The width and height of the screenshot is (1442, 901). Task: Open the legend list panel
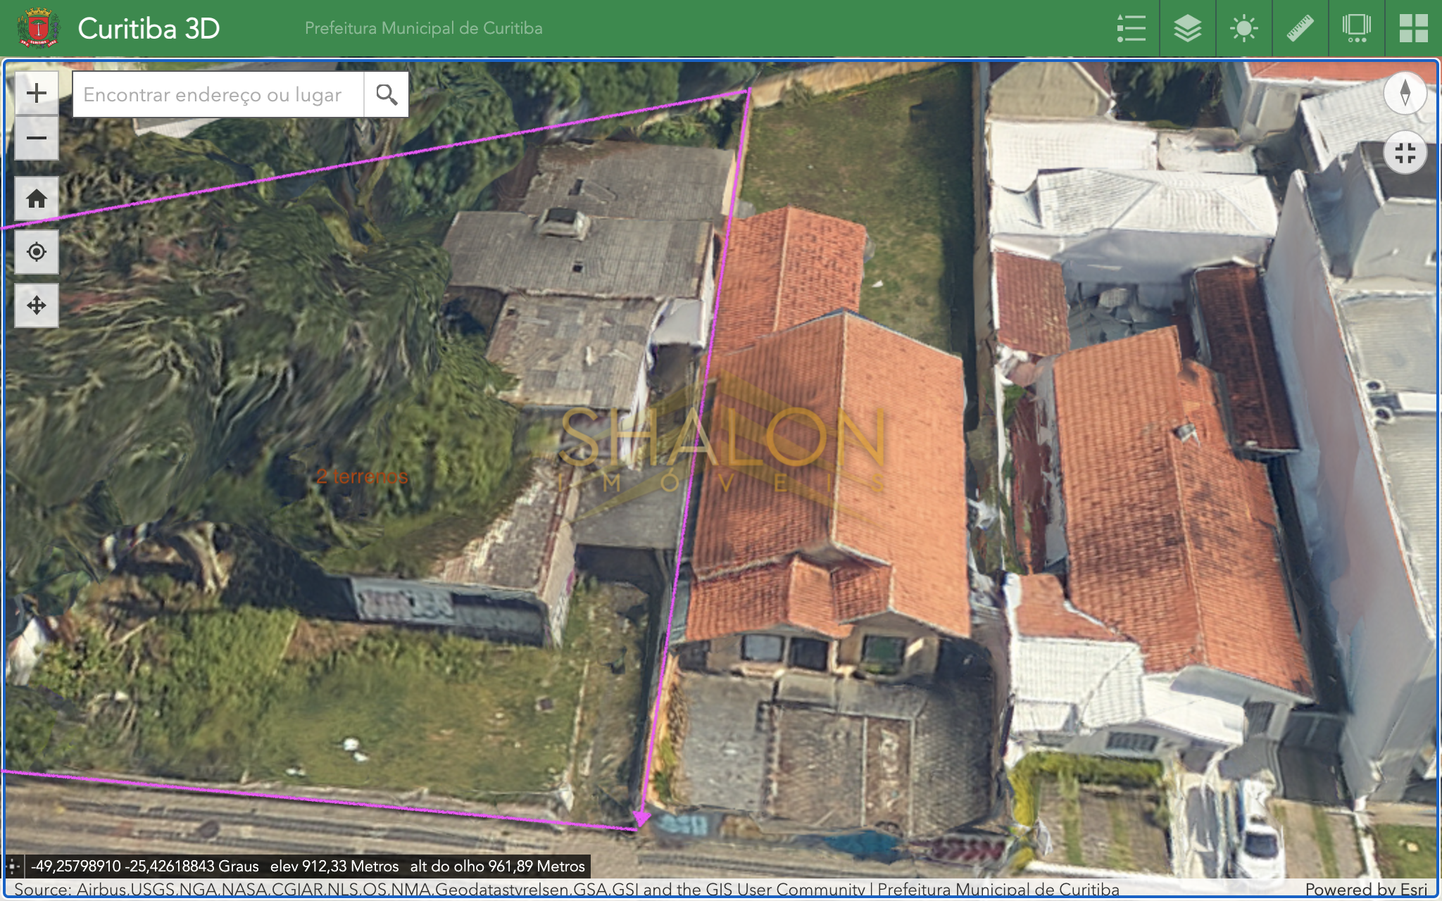click(x=1131, y=29)
